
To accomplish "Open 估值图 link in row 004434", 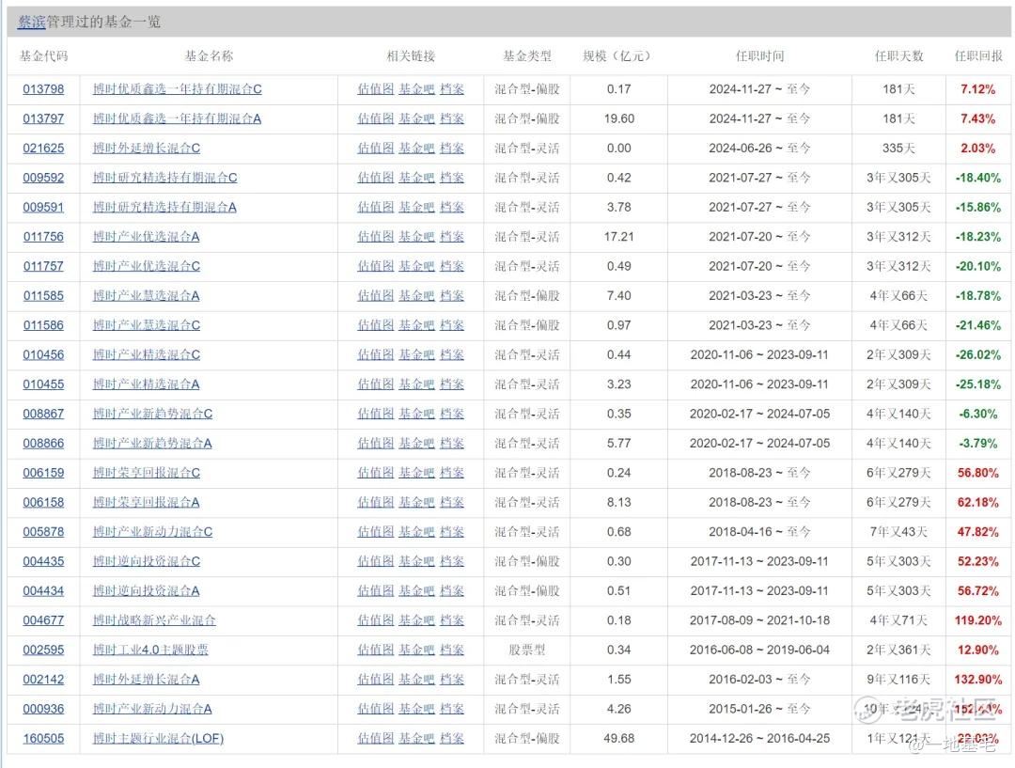I will (375, 590).
